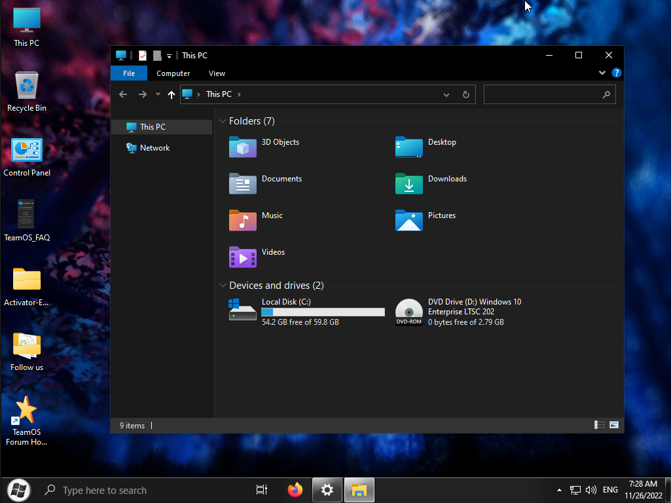The height and width of the screenshot is (503, 671).
Task: Collapse the Folders (7) group
Action: click(x=223, y=121)
